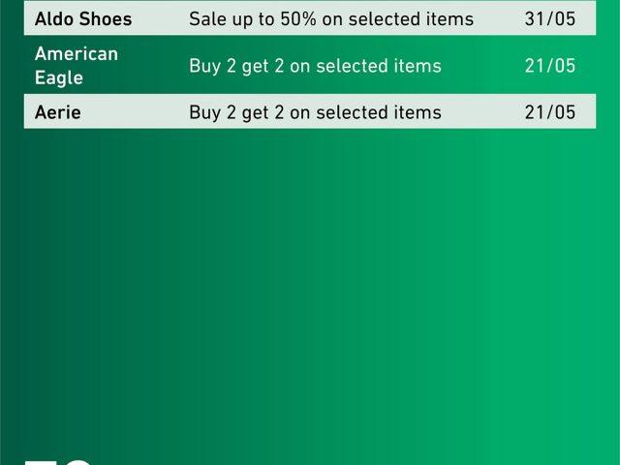Click the empty green area below table
620x465 pixels.
tap(310, 285)
